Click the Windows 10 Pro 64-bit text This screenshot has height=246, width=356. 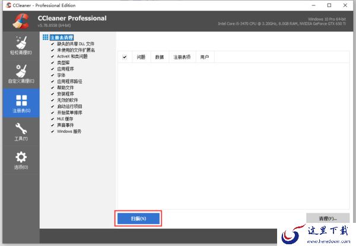coord(327,19)
